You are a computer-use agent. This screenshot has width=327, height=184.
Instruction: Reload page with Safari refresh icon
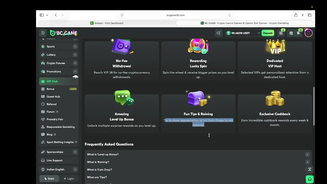point(229,15)
